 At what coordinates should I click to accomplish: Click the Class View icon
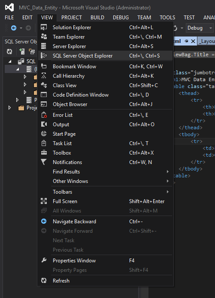pos(44,85)
